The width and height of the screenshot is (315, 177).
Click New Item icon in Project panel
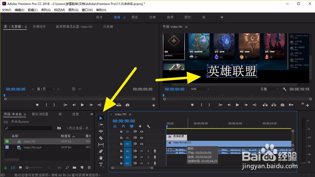[82, 167]
